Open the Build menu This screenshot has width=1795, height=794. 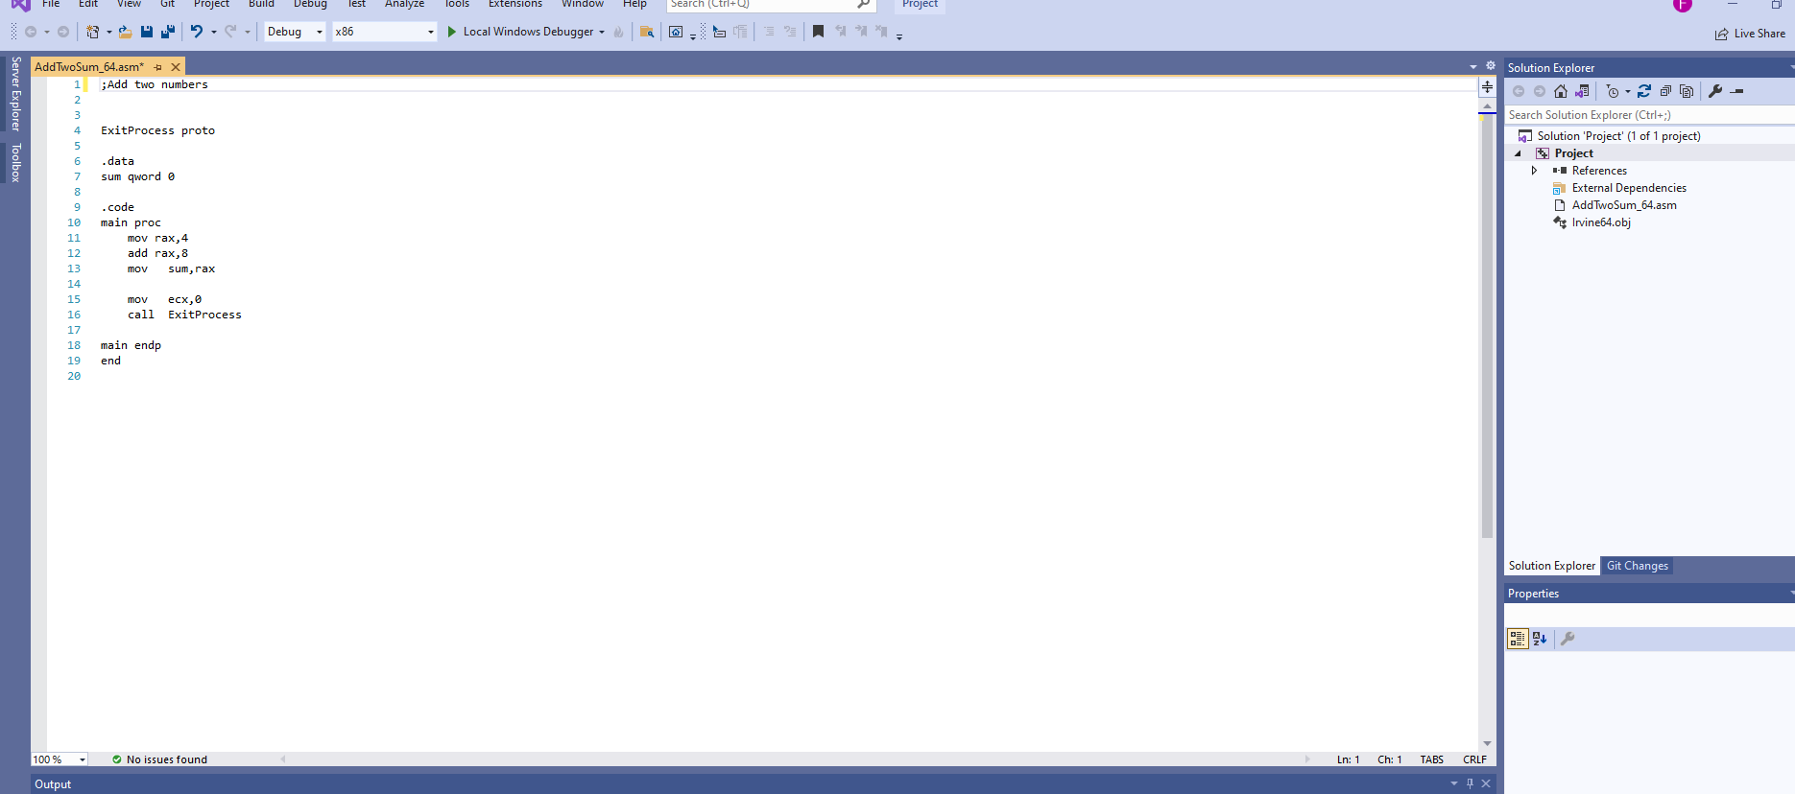[x=261, y=4]
